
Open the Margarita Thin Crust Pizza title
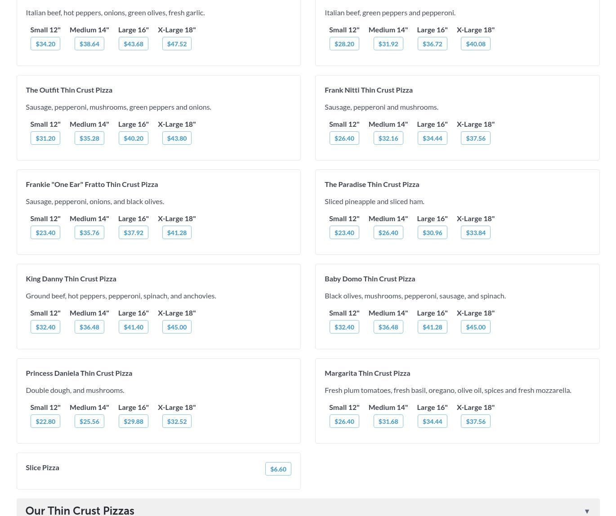click(x=367, y=373)
